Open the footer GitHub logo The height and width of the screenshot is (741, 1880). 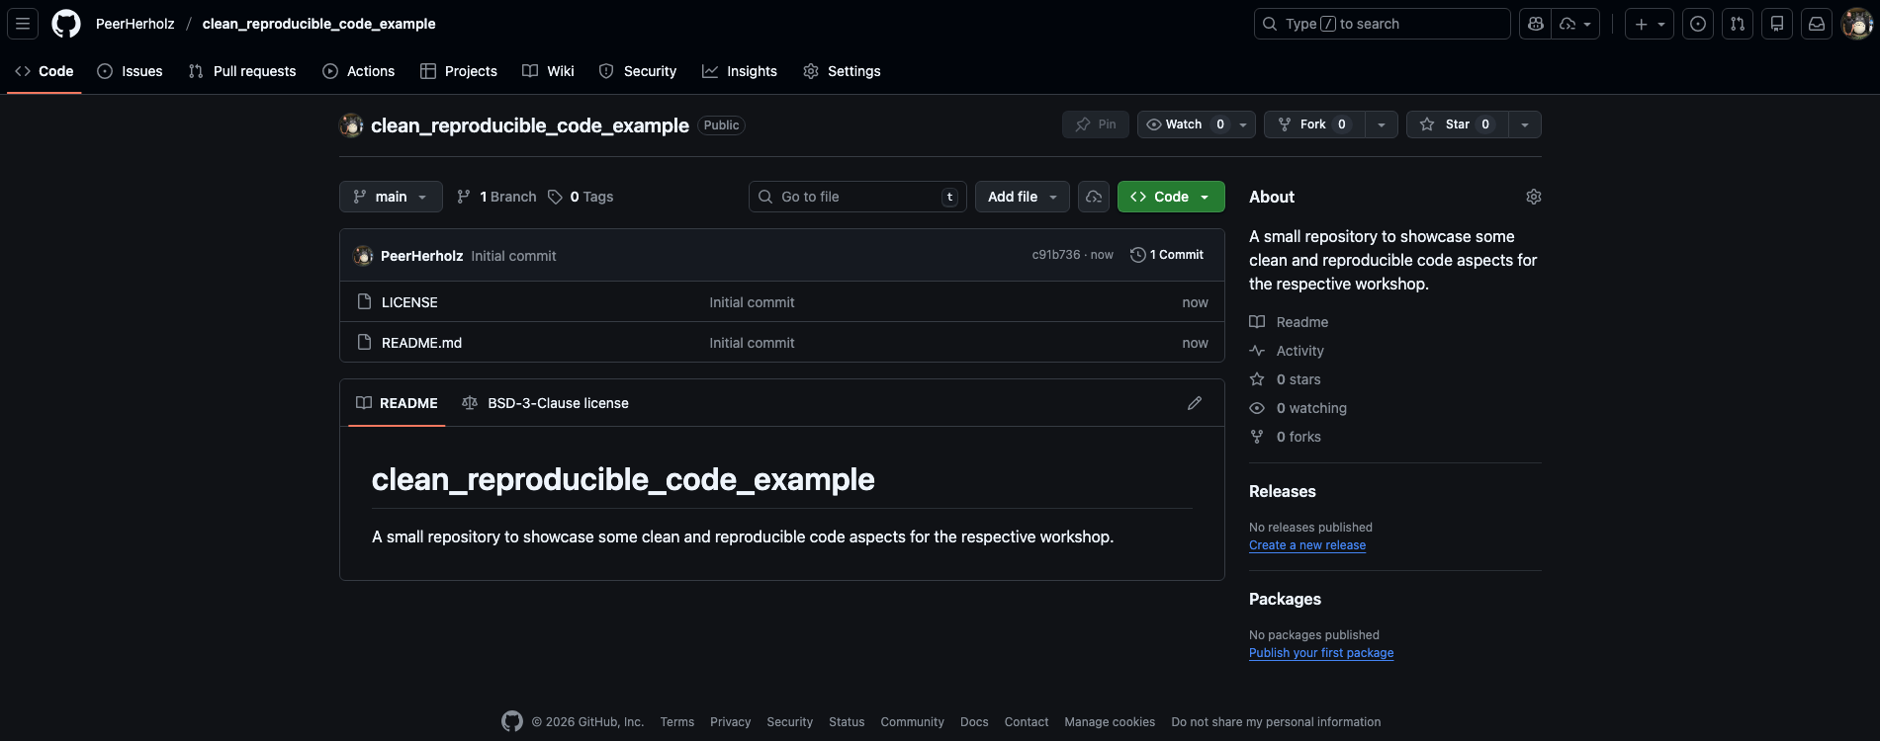click(x=512, y=721)
